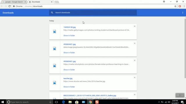Open the Mail app on the taskbar
Viewport: 186px width, 104px height.
[x=83, y=102]
